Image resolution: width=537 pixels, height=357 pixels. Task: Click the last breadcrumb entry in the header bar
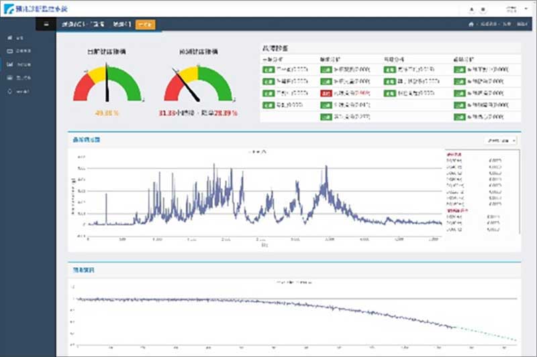(522, 24)
